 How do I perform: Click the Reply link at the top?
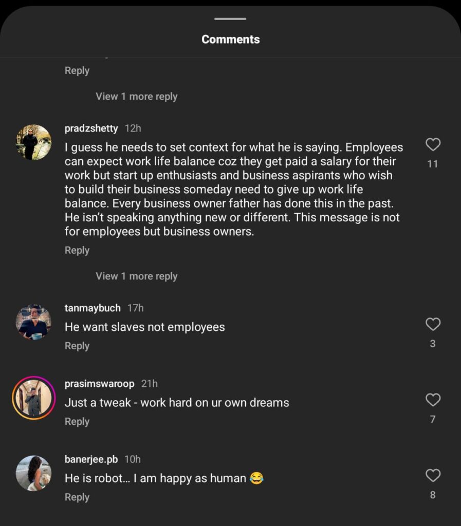[77, 71]
